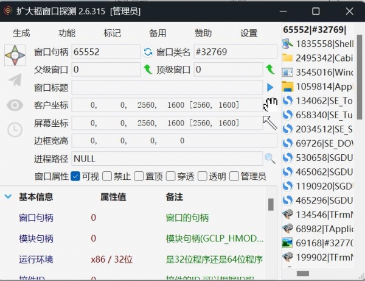Image resolution: width=365 pixels, height=281 pixels.
Task: Select list entry 530658|SGDU
Action: pyautogui.click(x=318, y=158)
